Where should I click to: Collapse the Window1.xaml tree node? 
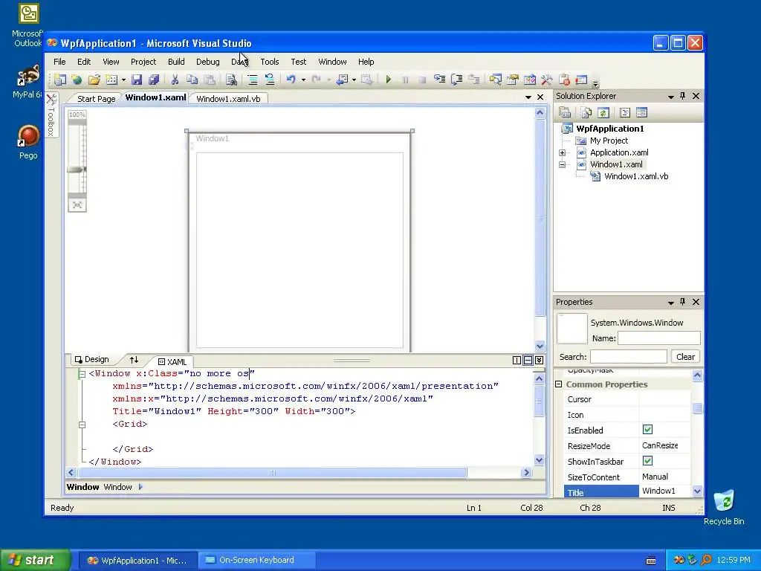point(562,164)
